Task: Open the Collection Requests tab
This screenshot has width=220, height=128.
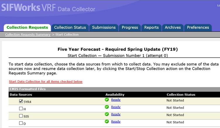Action: (x=27, y=27)
